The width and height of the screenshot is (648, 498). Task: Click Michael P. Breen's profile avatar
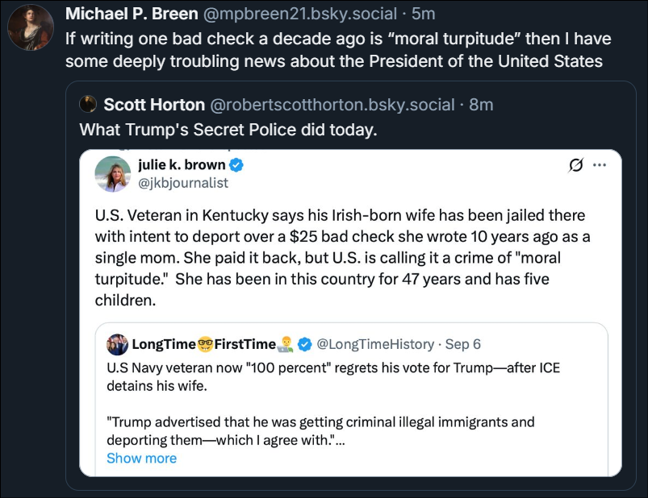pos(30,27)
